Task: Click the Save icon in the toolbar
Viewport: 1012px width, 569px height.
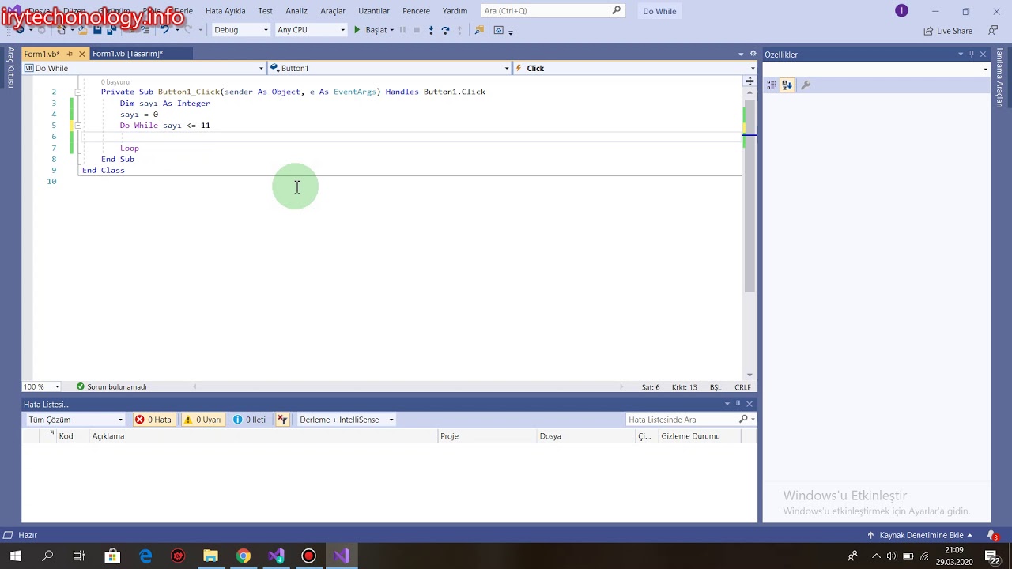Action: click(x=97, y=30)
